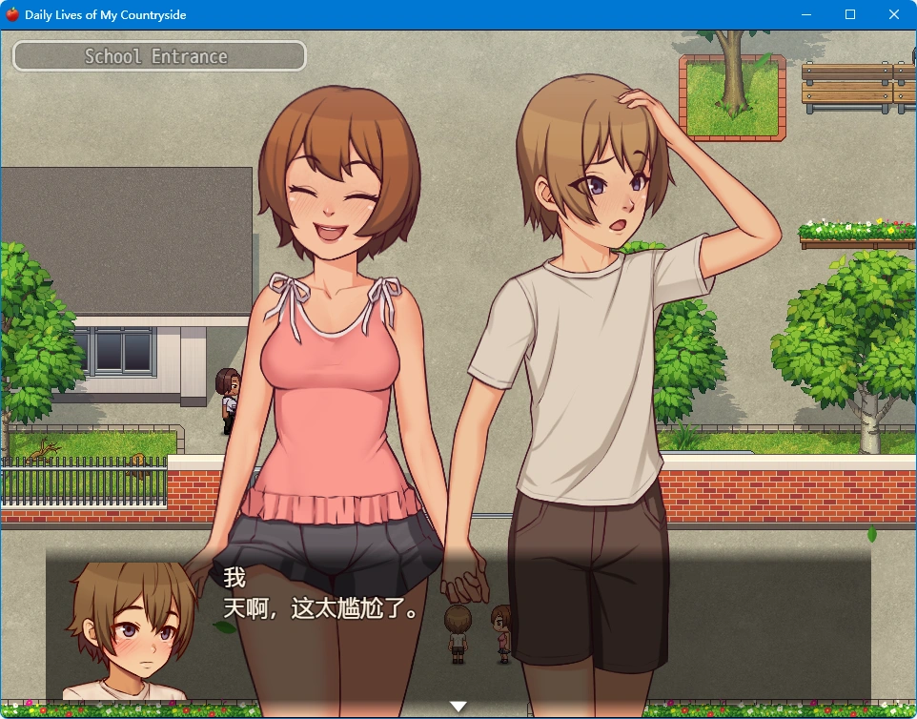Maximize the game window
This screenshot has width=917, height=719.
[x=849, y=14]
